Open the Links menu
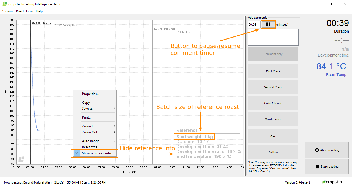352x186 pixels. 30,11
